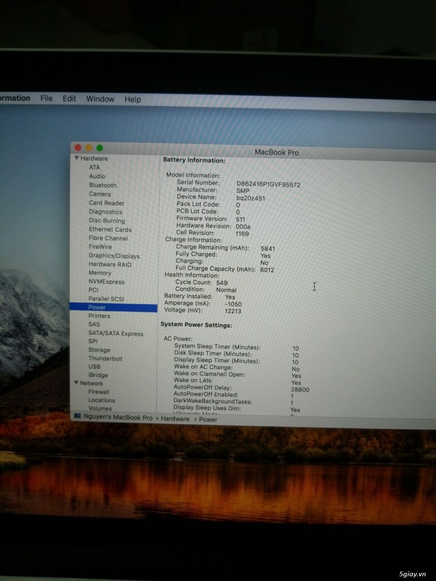This screenshot has height=581, width=436.
Task: Select USB in the sidebar
Action: (94, 366)
